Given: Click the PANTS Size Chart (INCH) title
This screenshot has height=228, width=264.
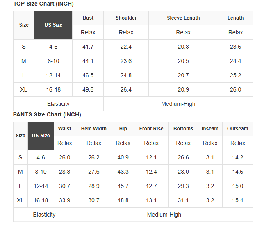Looking at the screenshot, I should pos(47,114).
